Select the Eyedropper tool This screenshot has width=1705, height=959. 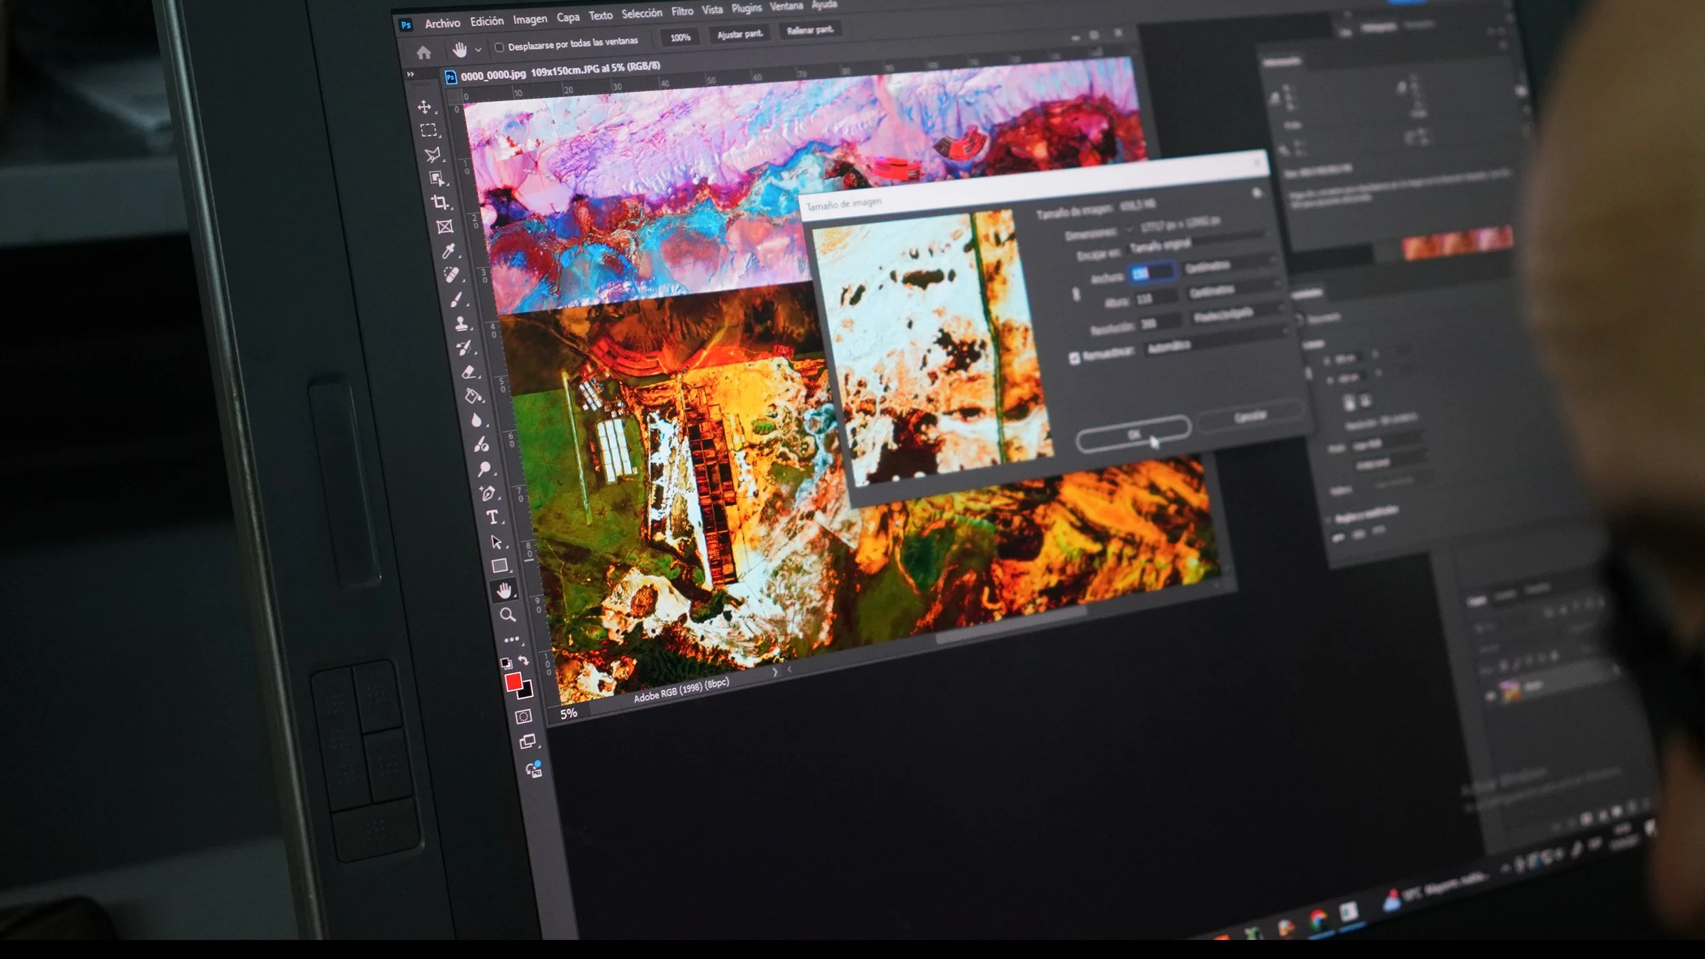(x=448, y=252)
